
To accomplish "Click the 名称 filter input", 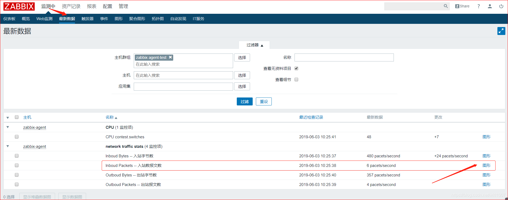I will (344, 57).
